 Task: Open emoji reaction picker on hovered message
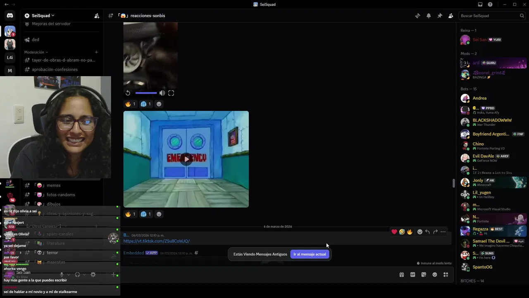(x=420, y=232)
